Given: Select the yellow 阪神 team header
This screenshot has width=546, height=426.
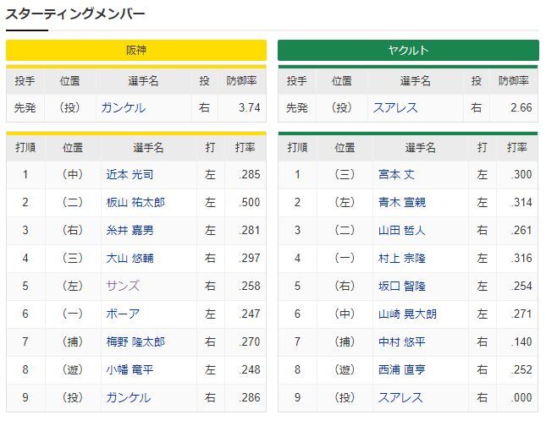Looking at the screenshot, I should (136, 51).
